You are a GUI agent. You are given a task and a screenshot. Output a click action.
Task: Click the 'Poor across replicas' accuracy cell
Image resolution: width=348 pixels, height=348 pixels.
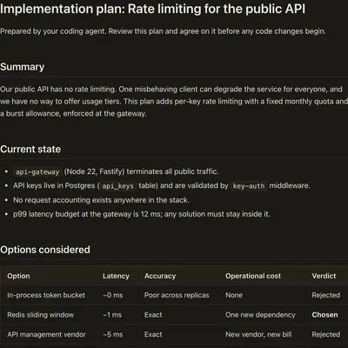coord(177,295)
